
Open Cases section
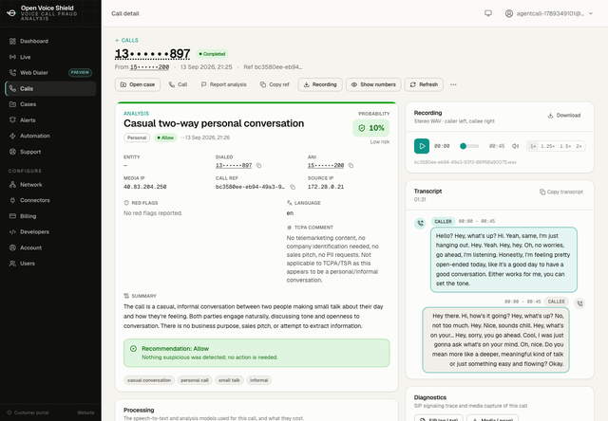coord(50,104)
